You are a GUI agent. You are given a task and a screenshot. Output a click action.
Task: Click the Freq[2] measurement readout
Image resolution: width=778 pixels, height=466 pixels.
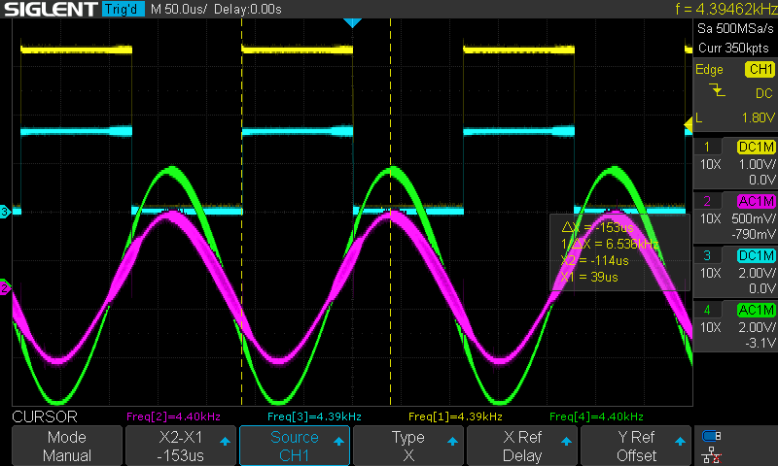click(x=174, y=416)
